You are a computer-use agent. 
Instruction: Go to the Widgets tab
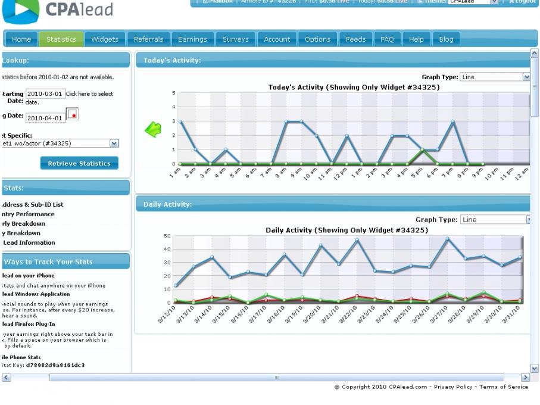pyautogui.click(x=105, y=39)
